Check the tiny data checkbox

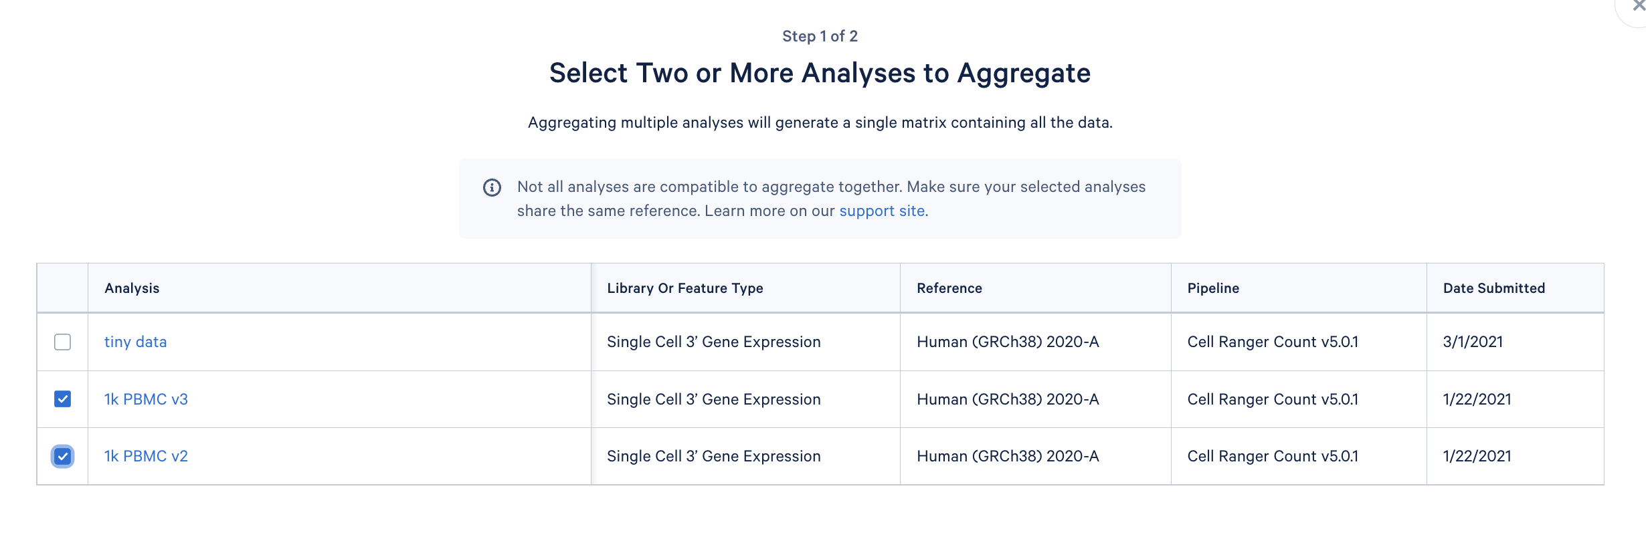click(x=62, y=342)
